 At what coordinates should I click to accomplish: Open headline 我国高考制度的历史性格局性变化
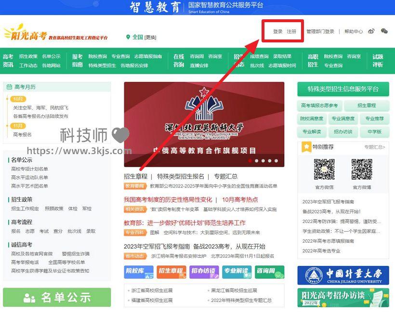point(168,200)
